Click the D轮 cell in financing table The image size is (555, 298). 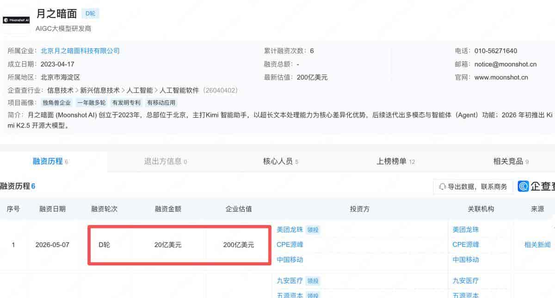coord(104,245)
